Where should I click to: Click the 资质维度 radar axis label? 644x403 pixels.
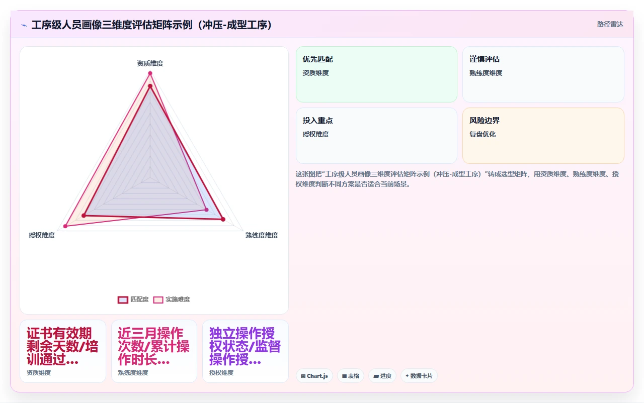[x=150, y=63]
